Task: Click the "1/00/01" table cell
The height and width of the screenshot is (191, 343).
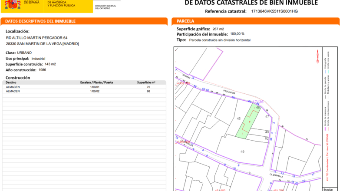Action: (95, 87)
